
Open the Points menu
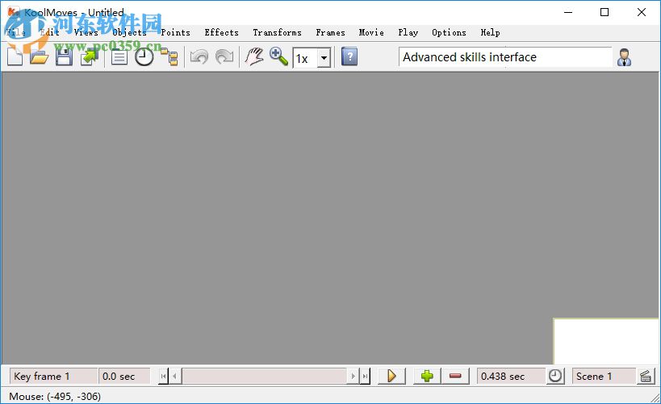pyautogui.click(x=175, y=32)
